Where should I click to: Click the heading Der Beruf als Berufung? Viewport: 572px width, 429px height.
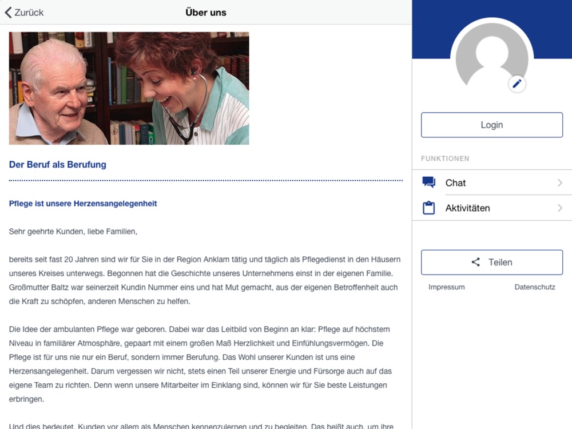point(58,165)
